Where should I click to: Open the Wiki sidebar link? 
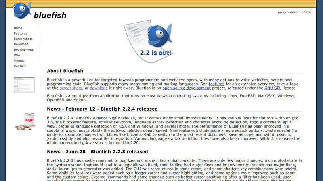pos(17,55)
